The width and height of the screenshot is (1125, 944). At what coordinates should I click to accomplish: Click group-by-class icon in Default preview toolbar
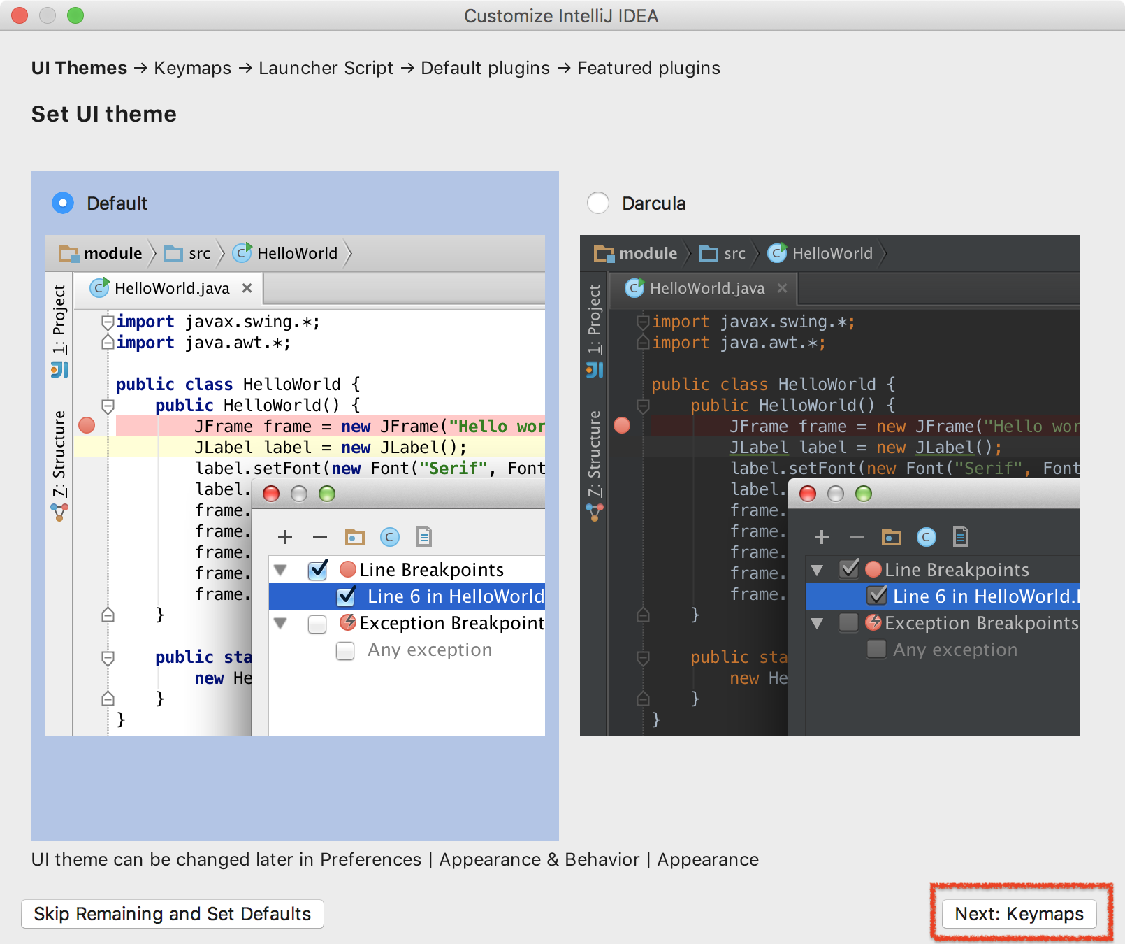point(389,536)
